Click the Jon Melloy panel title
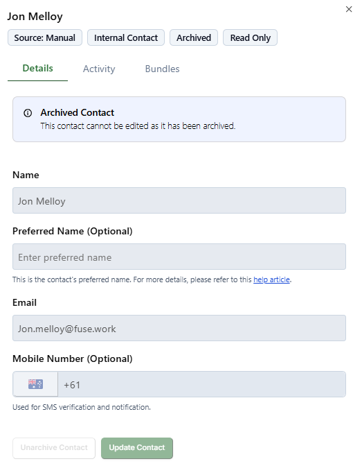 point(35,17)
